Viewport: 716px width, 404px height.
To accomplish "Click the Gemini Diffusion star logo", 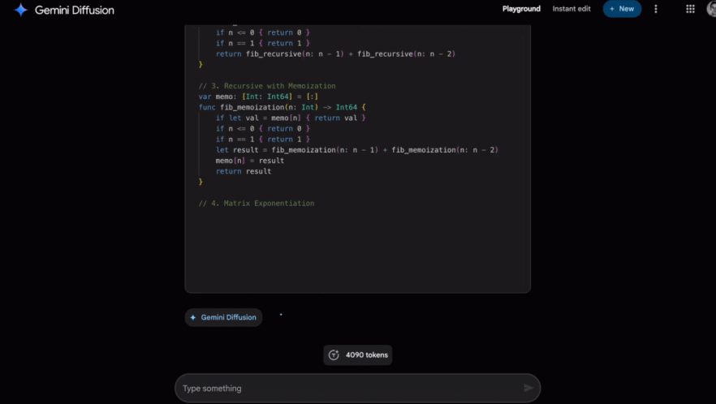I will (20, 10).
